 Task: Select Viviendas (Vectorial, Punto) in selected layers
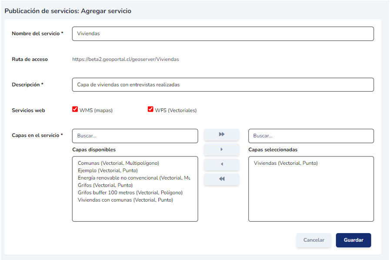click(x=286, y=163)
